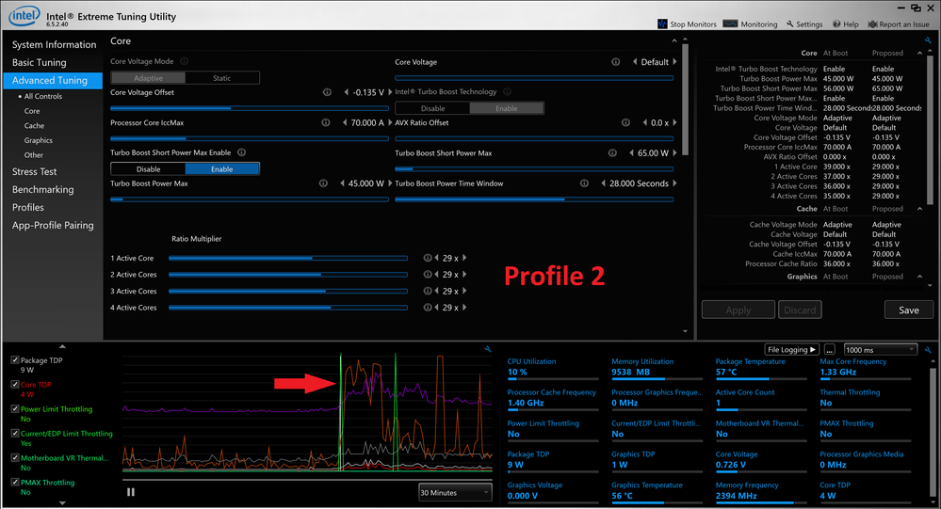The width and height of the screenshot is (941, 509).
Task: Set Core Voltage Mode to Adaptive
Action: pyautogui.click(x=148, y=78)
